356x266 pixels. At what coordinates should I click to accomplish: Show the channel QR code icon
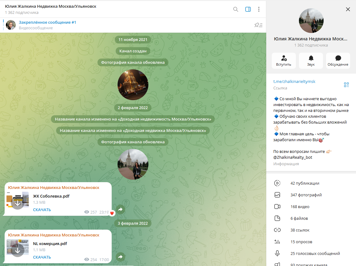[346, 85]
